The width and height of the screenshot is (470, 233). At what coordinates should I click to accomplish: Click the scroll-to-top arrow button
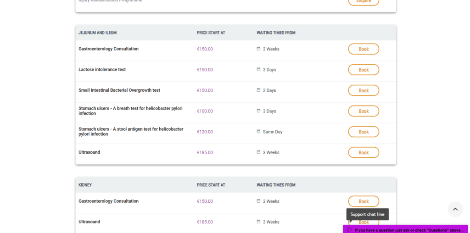[455, 209]
